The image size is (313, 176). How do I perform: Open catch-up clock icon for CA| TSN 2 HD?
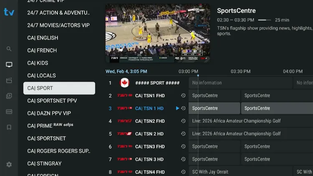(183, 134)
